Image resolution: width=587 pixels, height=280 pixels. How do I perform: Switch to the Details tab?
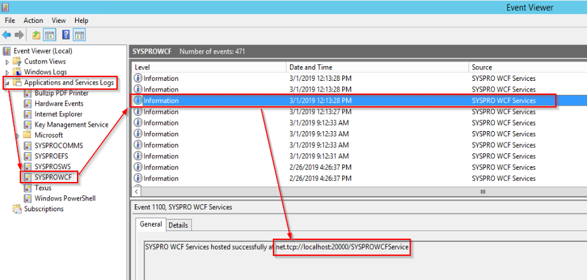point(178,225)
